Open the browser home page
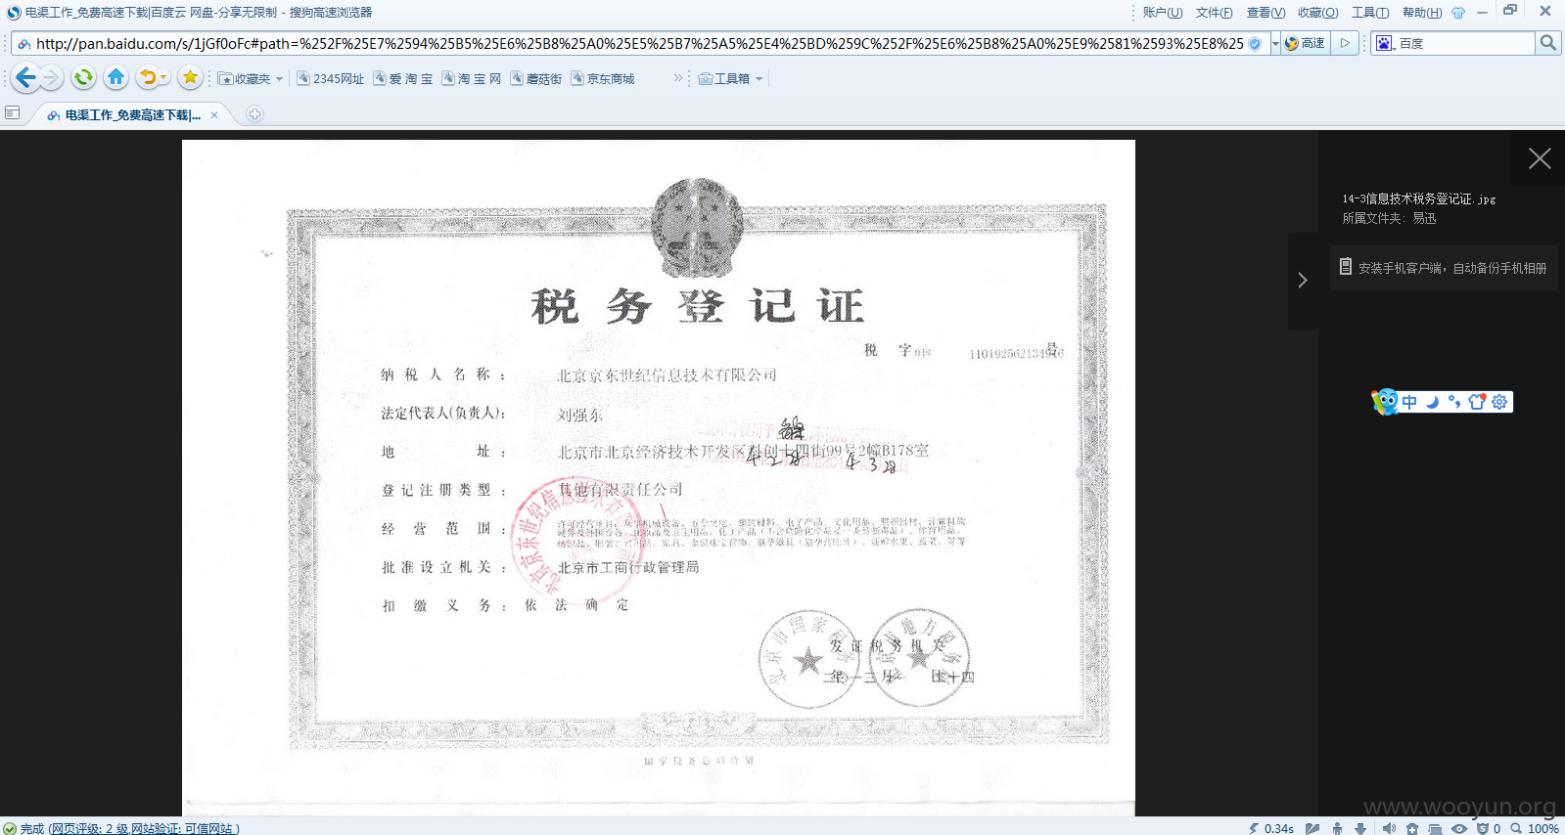 coord(115,77)
